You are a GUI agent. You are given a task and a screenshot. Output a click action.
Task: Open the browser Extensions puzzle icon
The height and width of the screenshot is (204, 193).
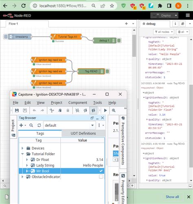click(160, 6)
